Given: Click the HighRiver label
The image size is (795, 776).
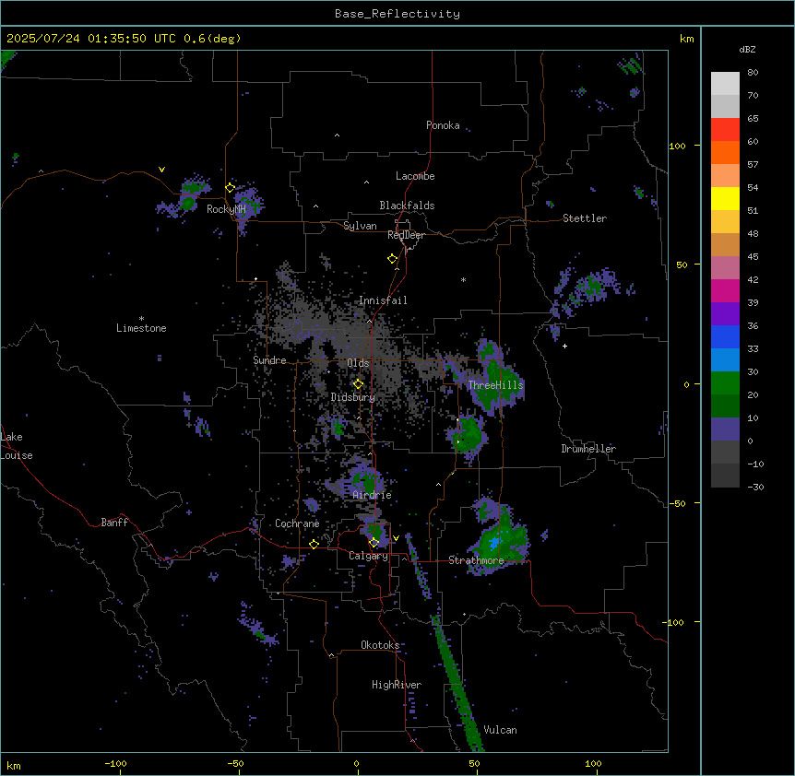Looking at the screenshot, I should tap(397, 685).
